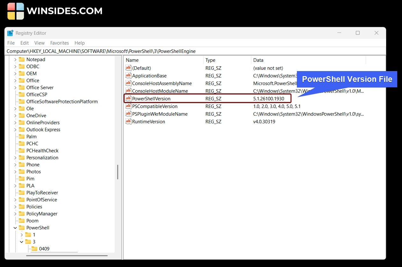Viewport: 402px width, 267px height.
Task: Select the OneDrive folder icon
Action: (22, 116)
